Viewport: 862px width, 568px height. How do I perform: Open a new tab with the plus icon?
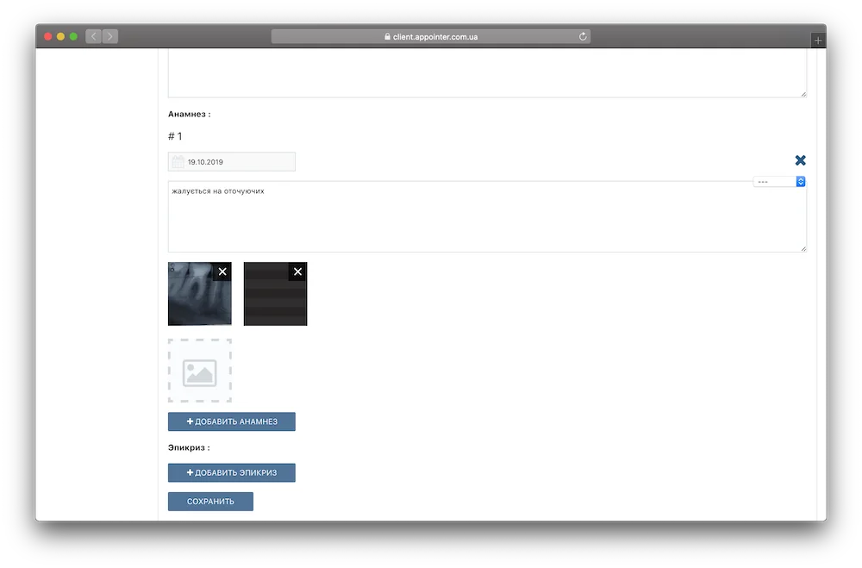(x=818, y=41)
